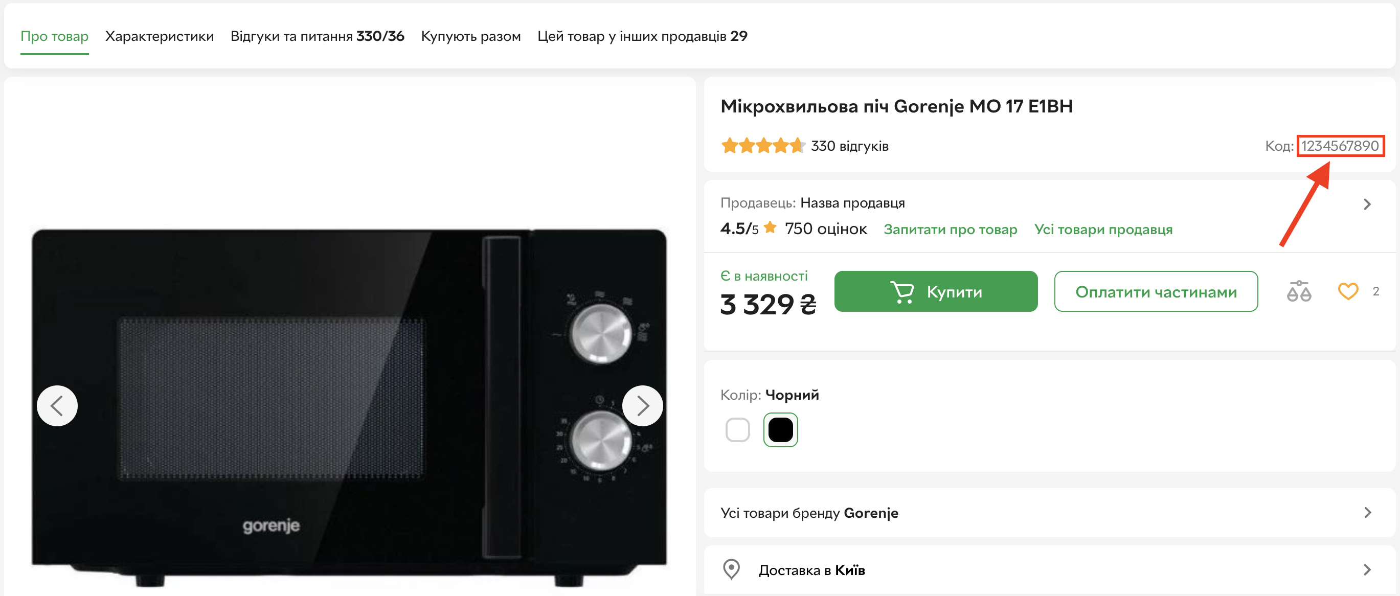Screen dimensions: 1400x596
Task: Select the white color option
Action: click(737, 430)
